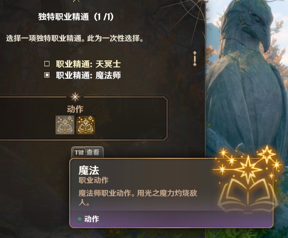Screen dimensions: 288x238
Task: Select the golden spellbook action icon
Action: click(x=86, y=125)
